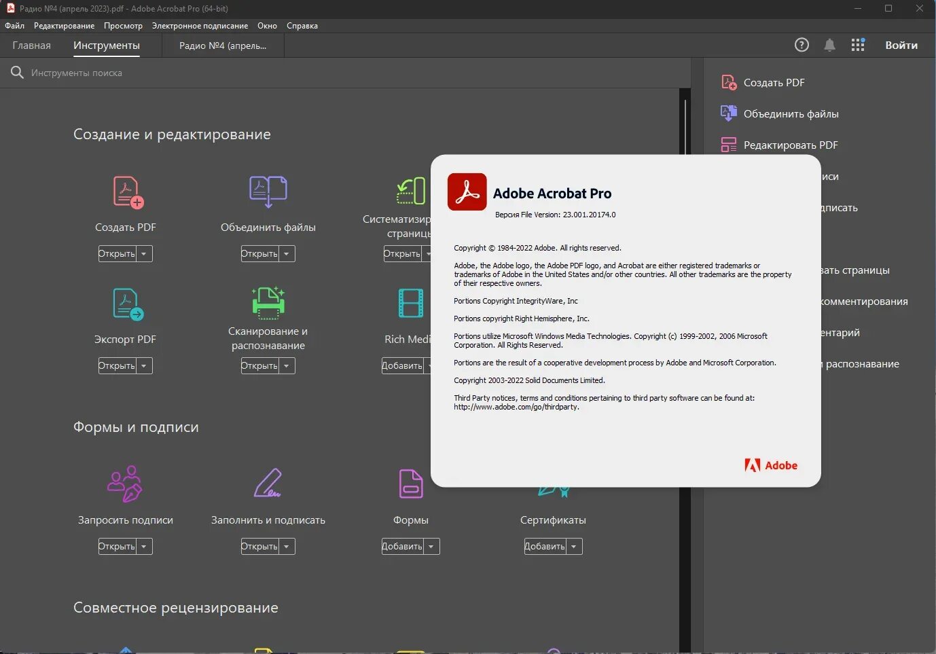Click the search magnifier icon
Viewport: 936px width, 654px height.
(17, 73)
